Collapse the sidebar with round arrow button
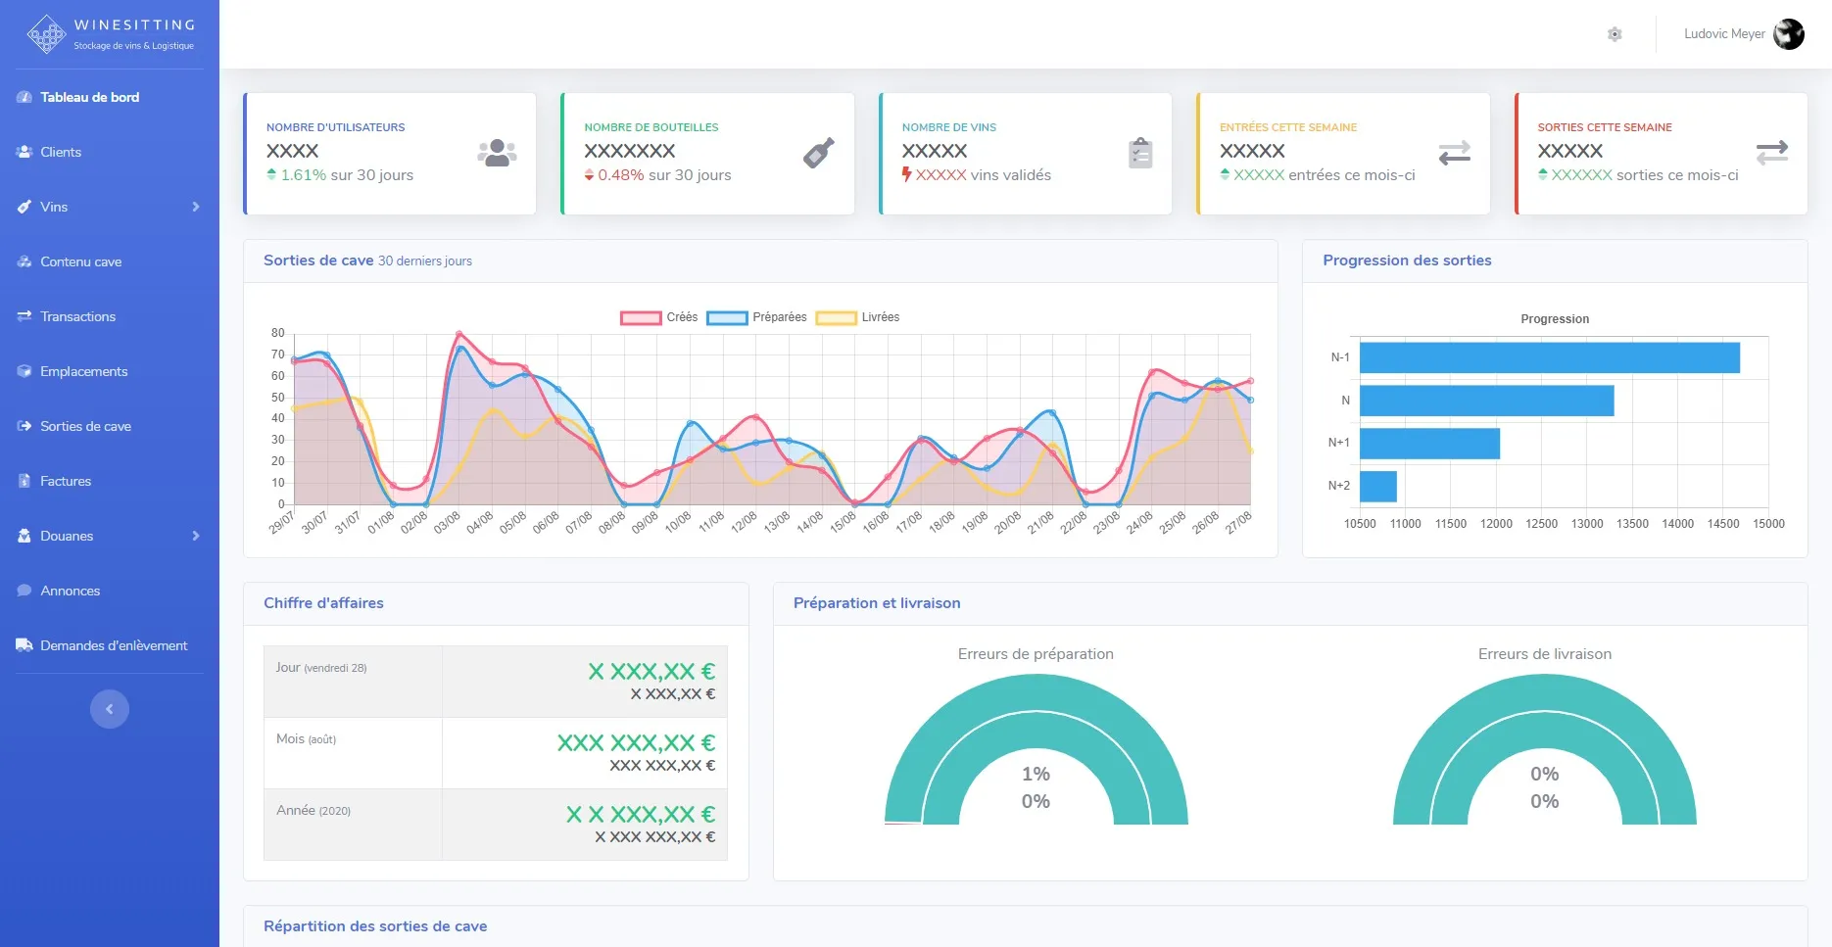The image size is (1832, 947). pos(110,709)
